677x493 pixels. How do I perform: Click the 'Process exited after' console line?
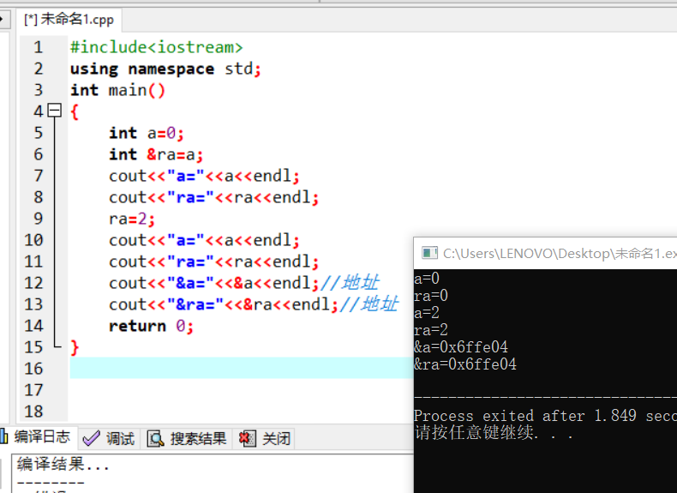545,416
